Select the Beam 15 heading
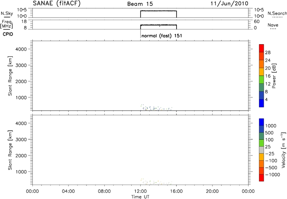 pos(140,4)
